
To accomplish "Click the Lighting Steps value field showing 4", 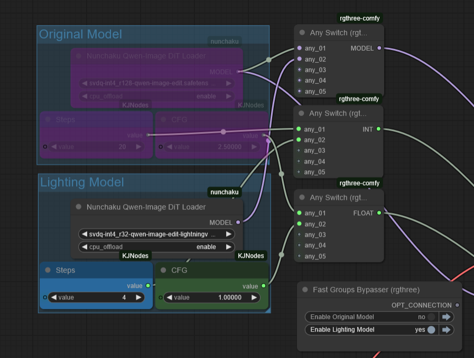I will pyautogui.click(x=96, y=297).
